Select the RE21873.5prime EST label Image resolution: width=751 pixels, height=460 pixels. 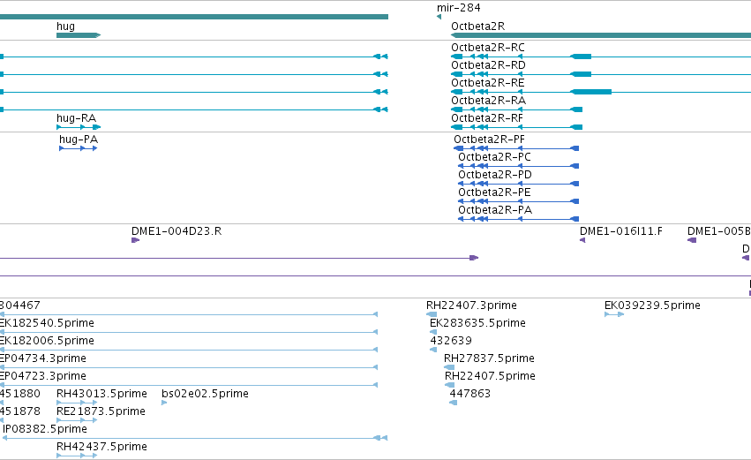click(101, 411)
